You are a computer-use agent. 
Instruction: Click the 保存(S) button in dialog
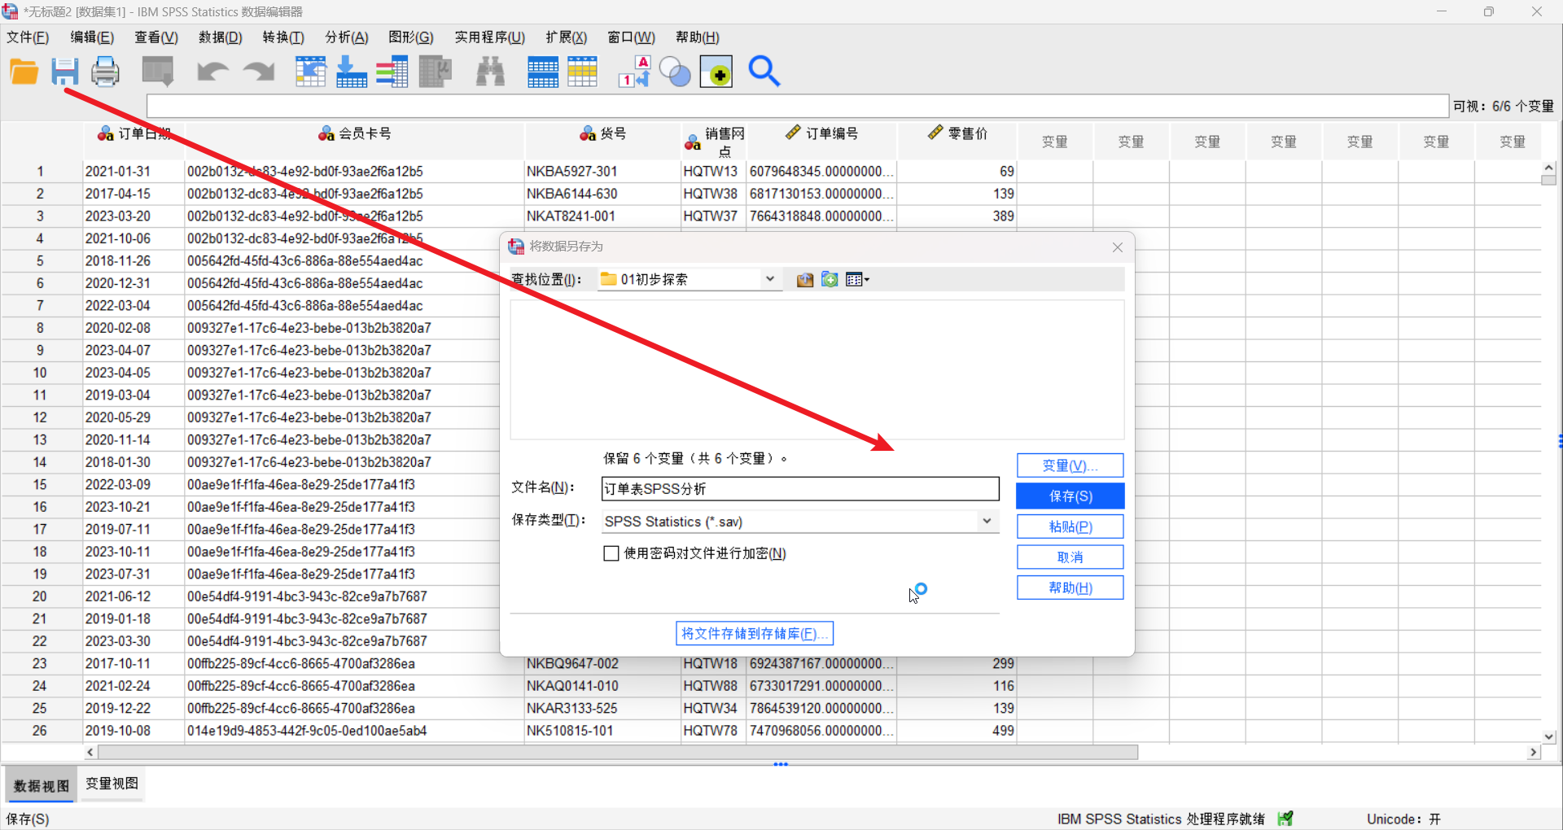[x=1070, y=496]
